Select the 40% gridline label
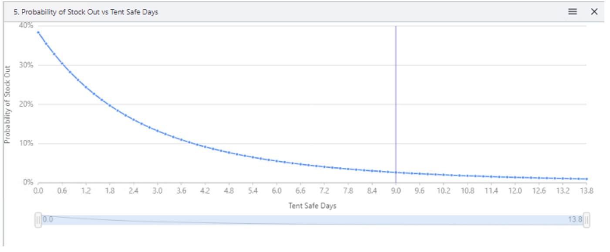Viewport: 610px width, 252px height. (27, 26)
